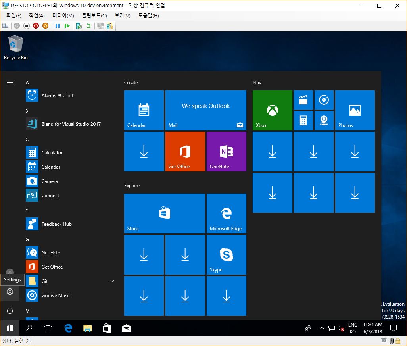The width and height of the screenshot is (407, 346).
Task: Open the 클립보드(C) menu
Action: pos(94,15)
